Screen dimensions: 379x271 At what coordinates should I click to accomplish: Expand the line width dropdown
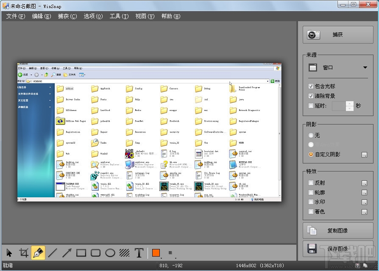tap(171, 254)
